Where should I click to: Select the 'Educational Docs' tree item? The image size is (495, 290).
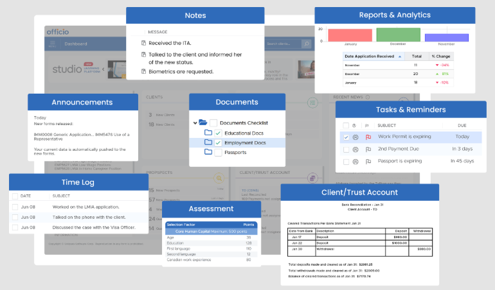tap(244, 133)
